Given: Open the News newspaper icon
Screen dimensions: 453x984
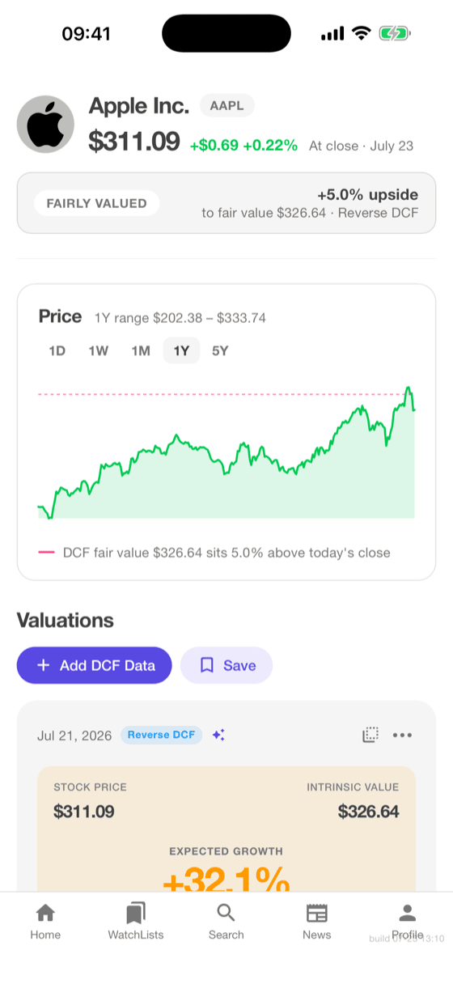Looking at the screenshot, I should (x=317, y=913).
